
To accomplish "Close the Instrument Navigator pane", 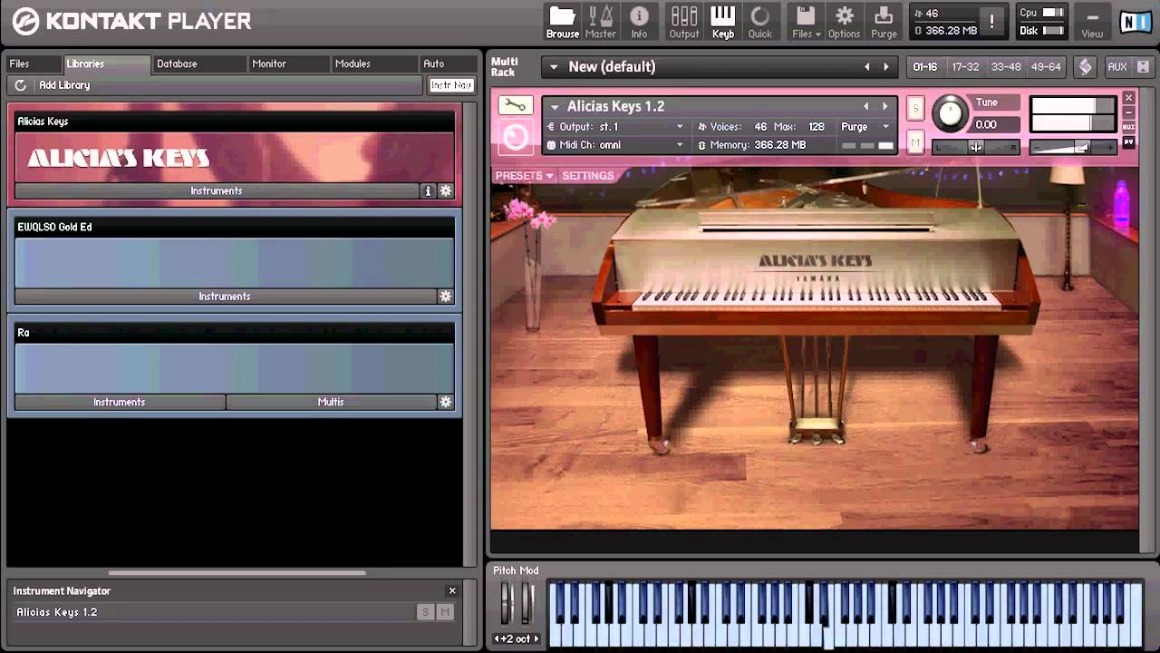I will tap(452, 591).
